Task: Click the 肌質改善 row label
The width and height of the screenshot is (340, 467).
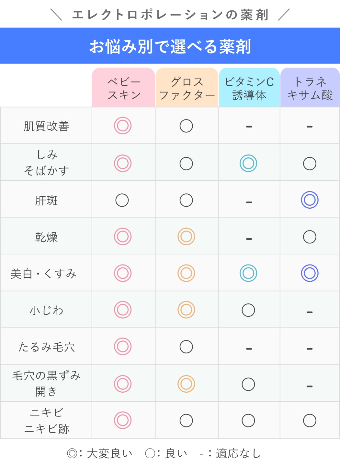Action: [x=46, y=126]
